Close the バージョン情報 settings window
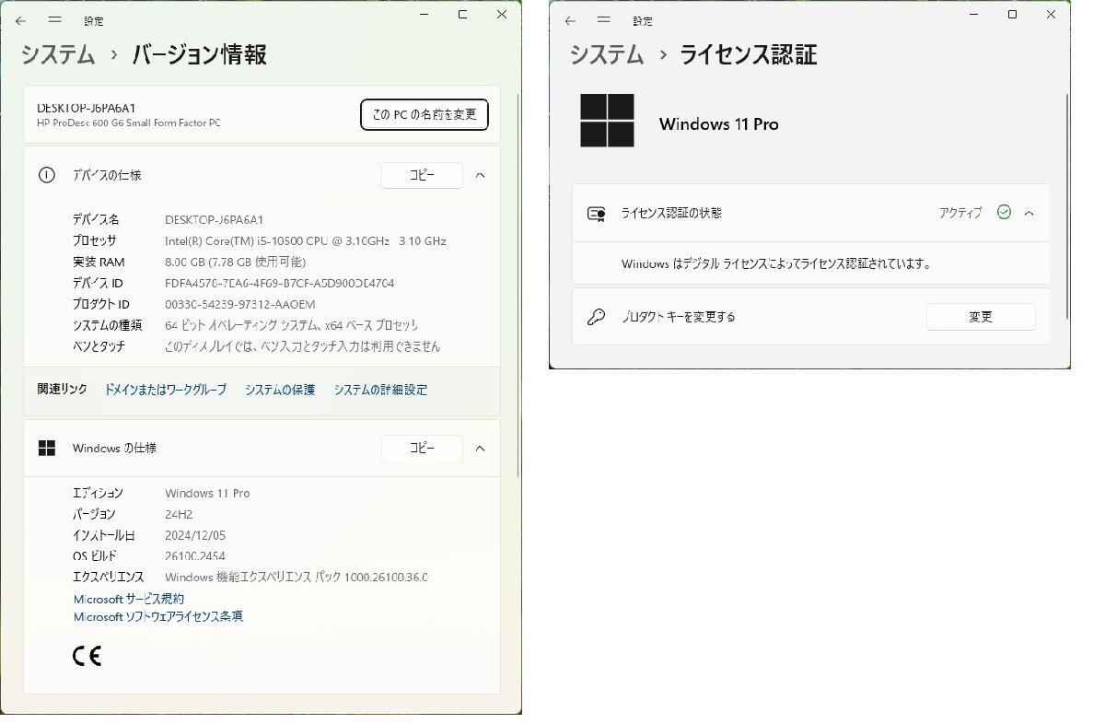Screen dimensions: 1105x724 pos(502,15)
